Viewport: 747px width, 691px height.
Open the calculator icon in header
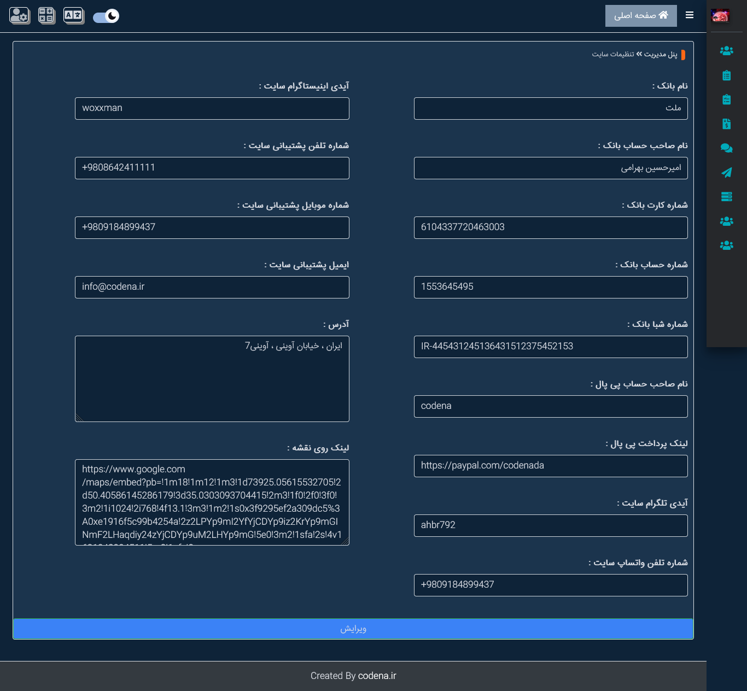click(x=46, y=15)
